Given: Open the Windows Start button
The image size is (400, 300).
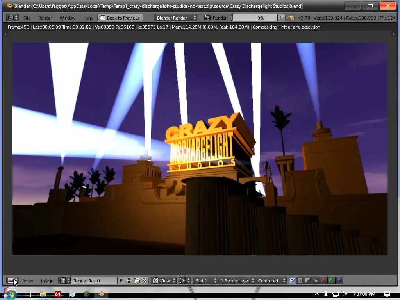Looking at the screenshot, I should point(10,294).
